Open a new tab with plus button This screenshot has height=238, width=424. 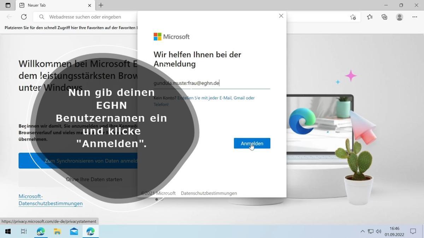pyautogui.click(x=101, y=5)
